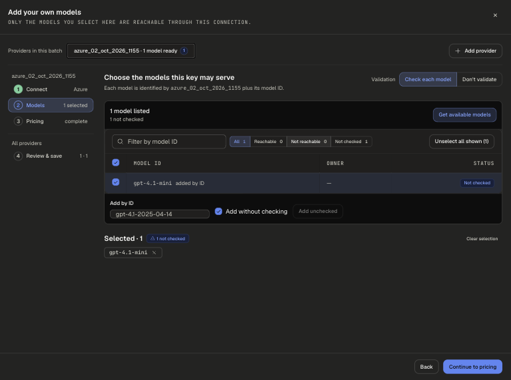Viewport: 511px width, 380px height.
Task: Click Back button
Action: (x=426, y=367)
